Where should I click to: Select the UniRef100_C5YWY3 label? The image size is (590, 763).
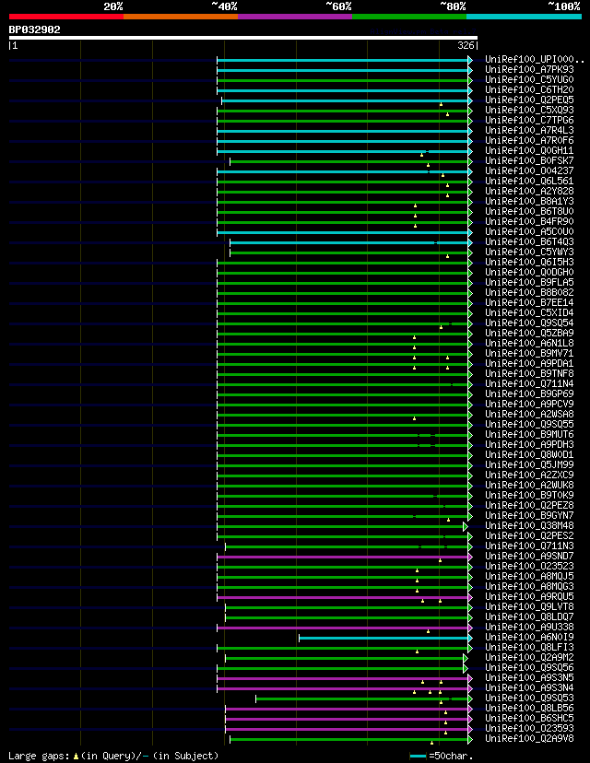(x=530, y=252)
